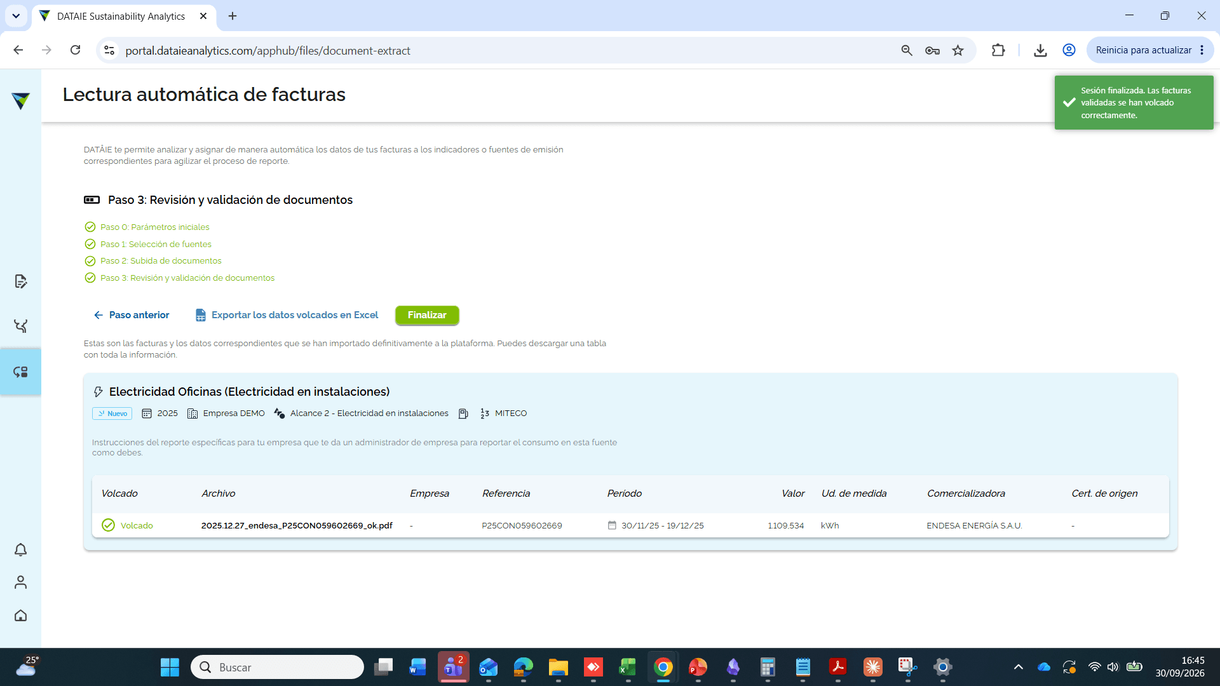
Task: Click the Archivo column header
Action: (x=218, y=494)
